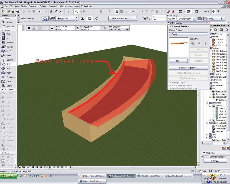The width and height of the screenshot is (230, 184).
Task: Open the Design menu
Action: click(x=24, y=6)
